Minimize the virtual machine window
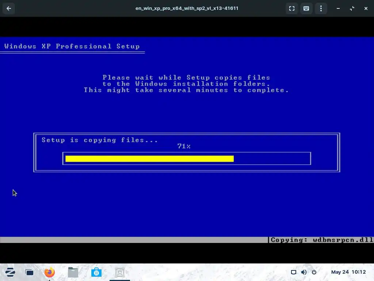This screenshot has height=281, width=374. click(338, 8)
